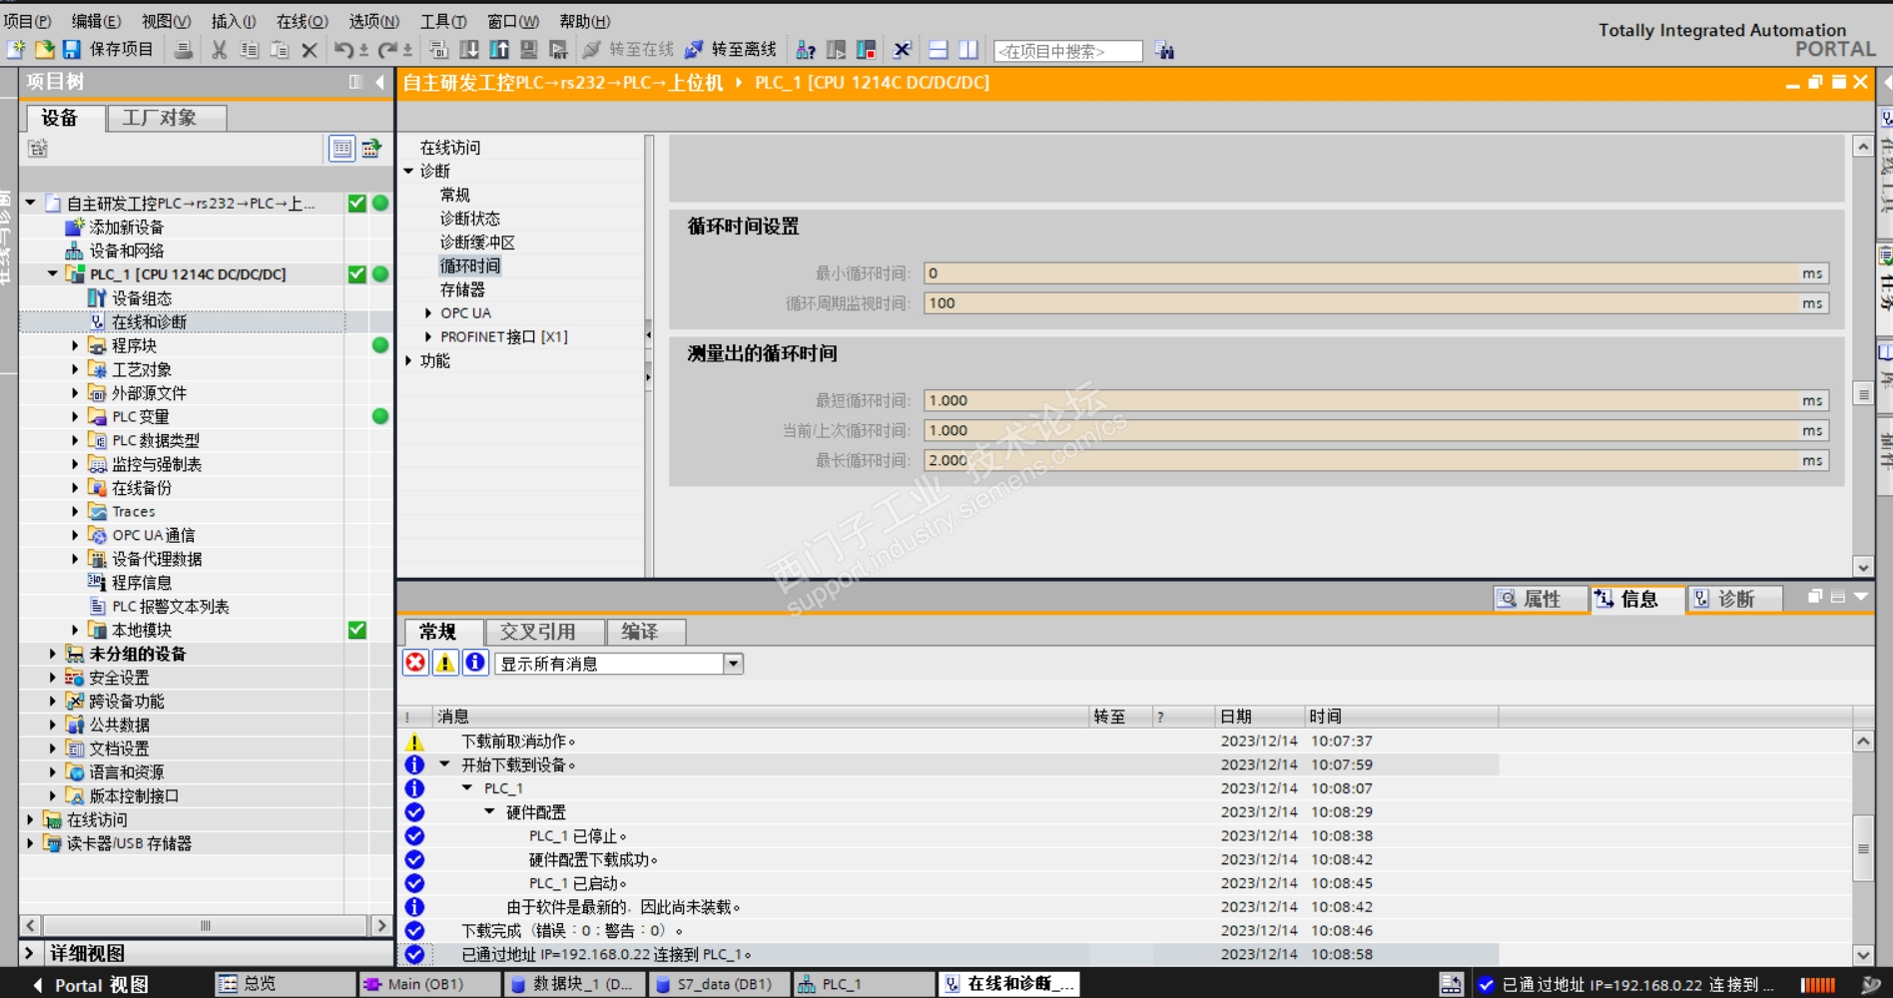The width and height of the screenshot is (1893, 998).
Task: Switch to the 诊断 inspector tab
Action: pyautogui.click(x=1735, y=599)
